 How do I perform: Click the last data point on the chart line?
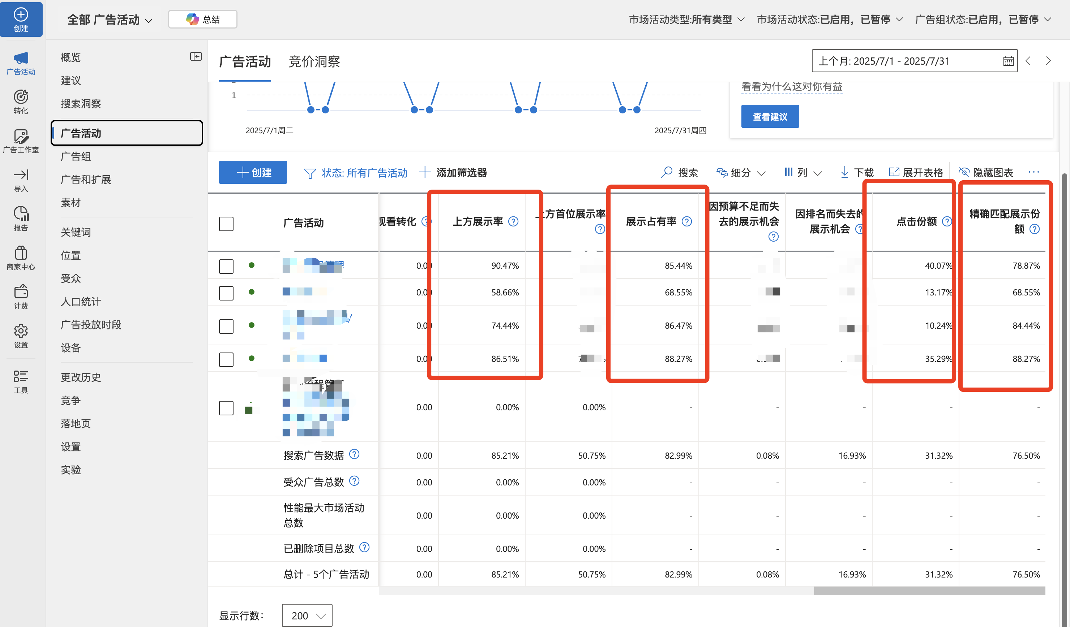pos(637,110)
